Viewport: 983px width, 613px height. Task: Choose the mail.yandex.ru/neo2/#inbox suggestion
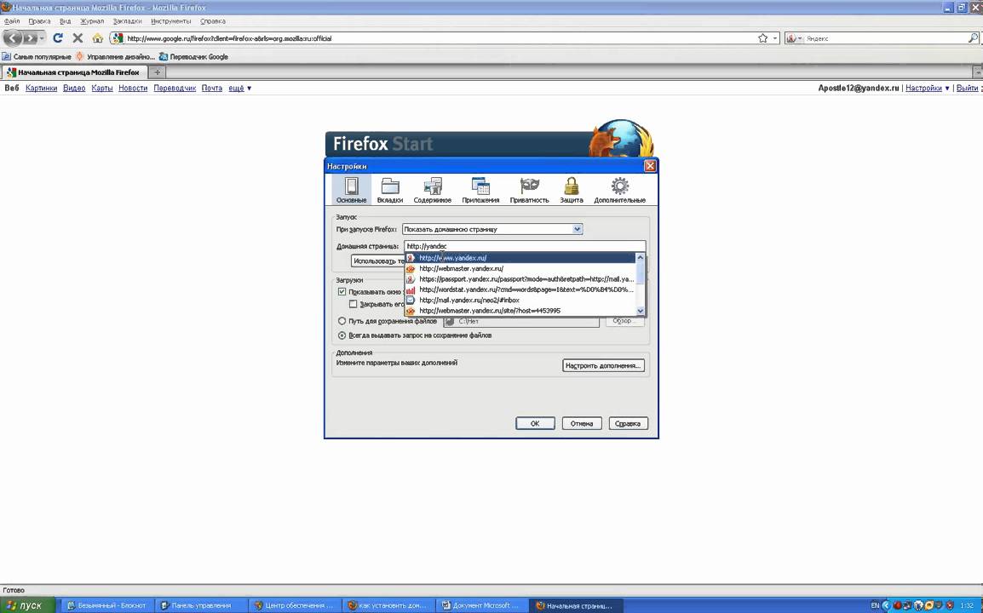520,301
